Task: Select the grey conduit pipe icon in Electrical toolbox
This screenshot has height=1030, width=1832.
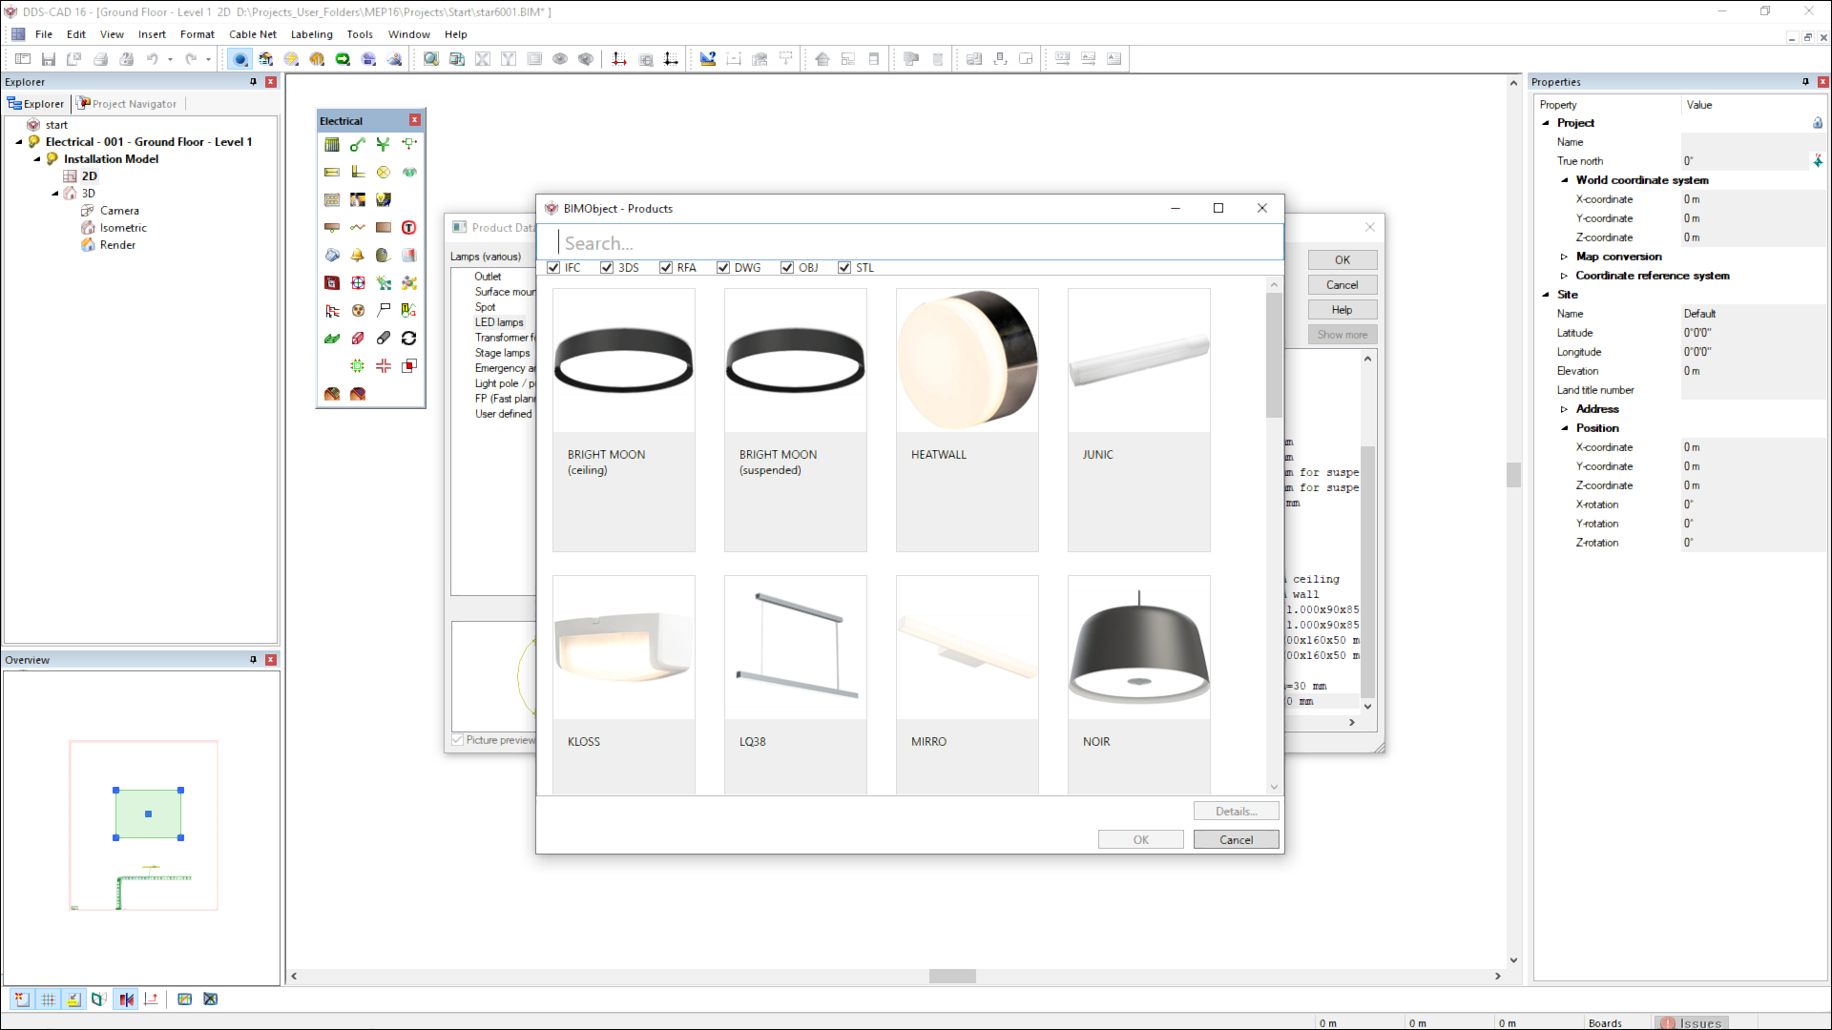Action: (x=384, y=339)
